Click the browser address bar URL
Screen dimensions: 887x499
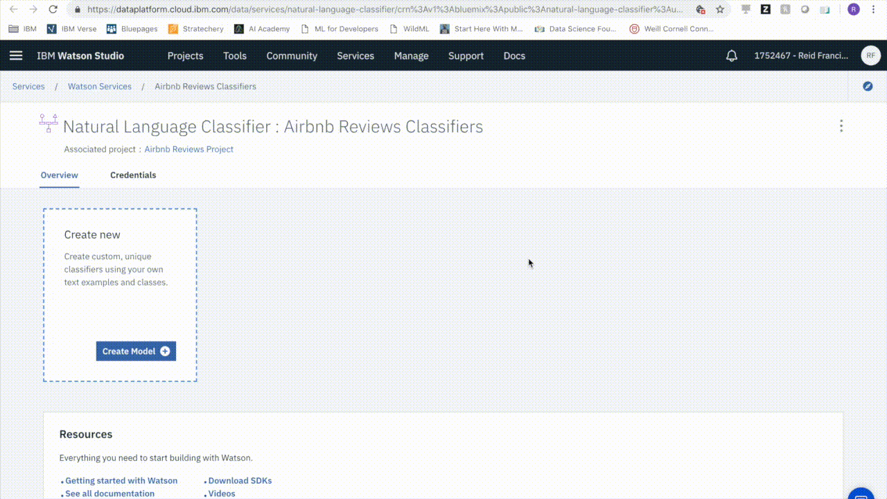[x=385, y=10]
